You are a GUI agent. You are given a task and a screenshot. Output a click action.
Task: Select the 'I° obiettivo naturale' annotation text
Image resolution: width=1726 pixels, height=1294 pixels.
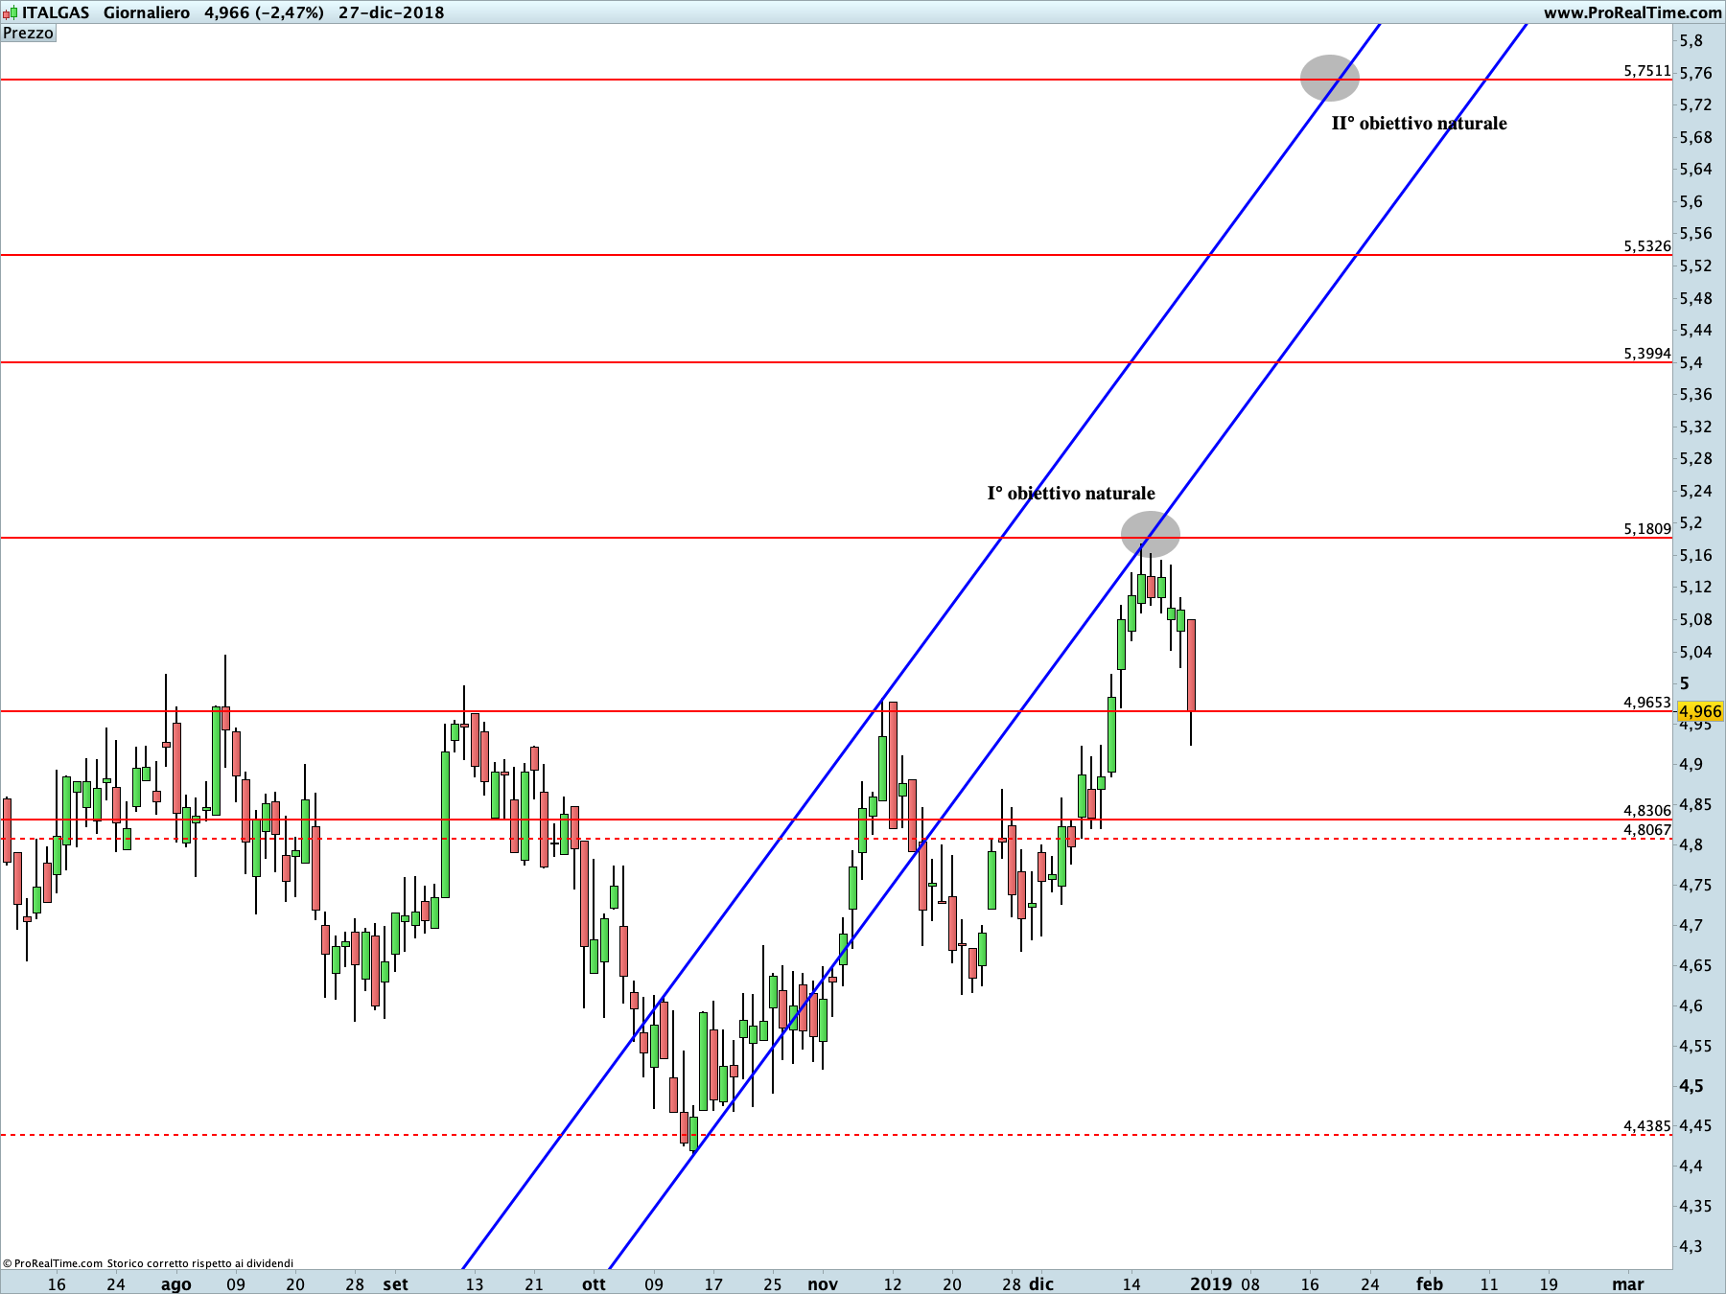point(1071,494)
